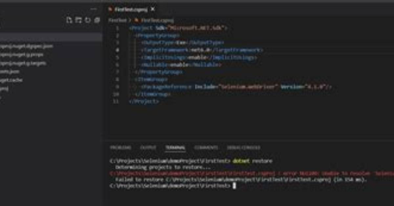Open the DEBUG CONSOLE panel tab
Screen dimensions: 394x206
tap(244, 148)
